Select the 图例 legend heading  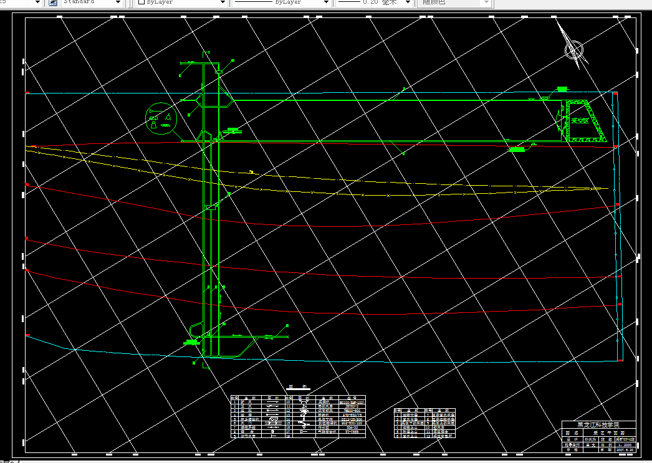298,388
